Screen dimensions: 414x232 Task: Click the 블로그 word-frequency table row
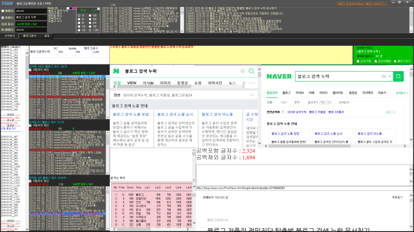pyautogui.click(x=152, y=195)
